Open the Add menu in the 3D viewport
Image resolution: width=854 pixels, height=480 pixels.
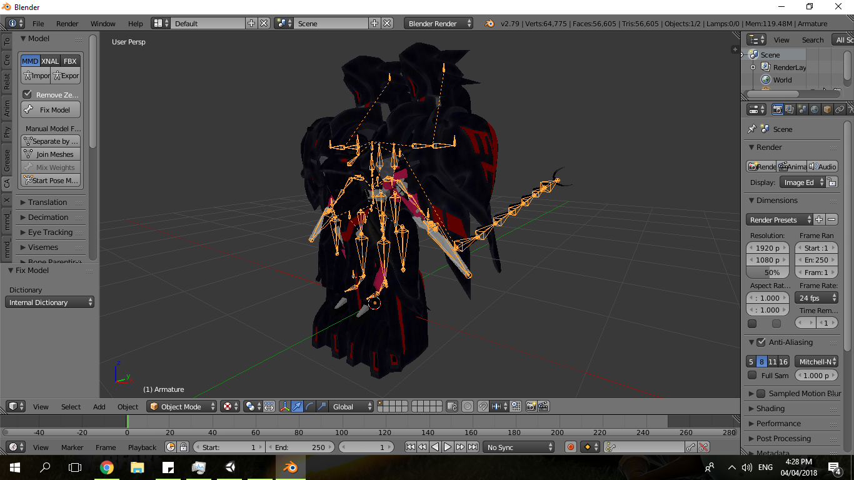[x=99, y=406]
